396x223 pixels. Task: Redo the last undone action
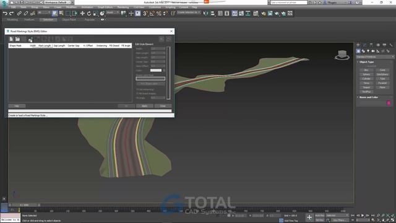[11, 14]
